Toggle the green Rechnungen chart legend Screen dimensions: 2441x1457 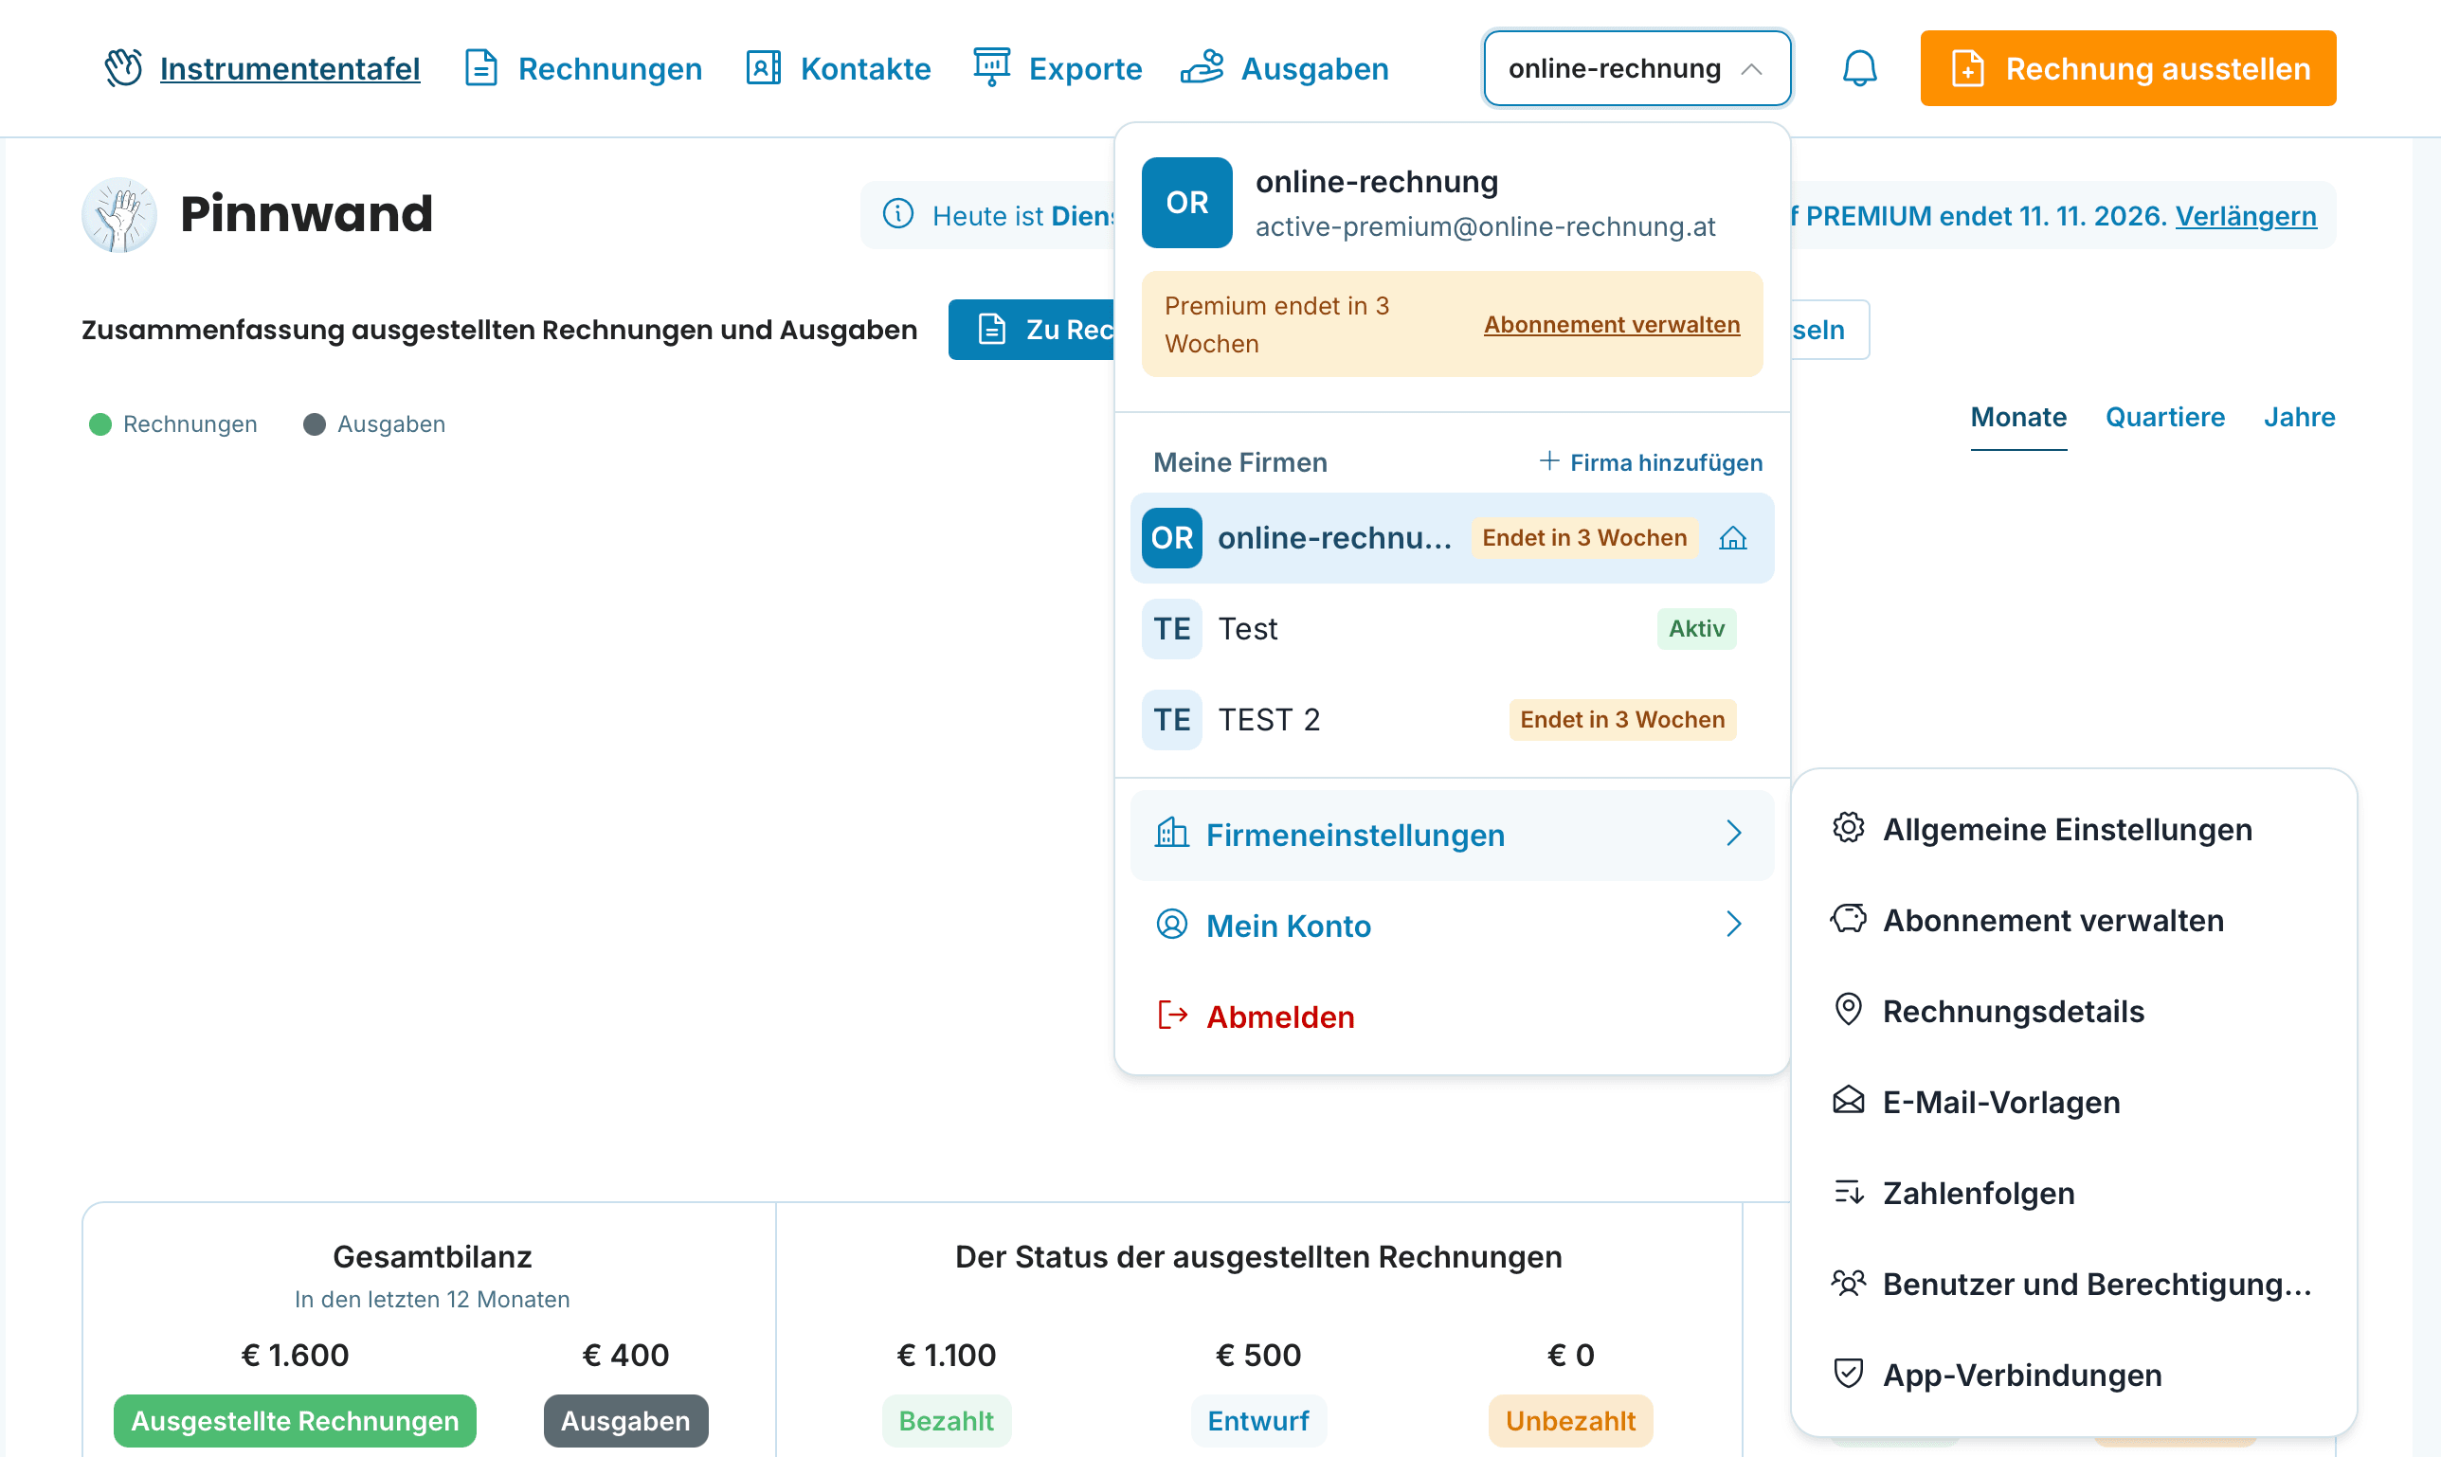coord(172,424)
